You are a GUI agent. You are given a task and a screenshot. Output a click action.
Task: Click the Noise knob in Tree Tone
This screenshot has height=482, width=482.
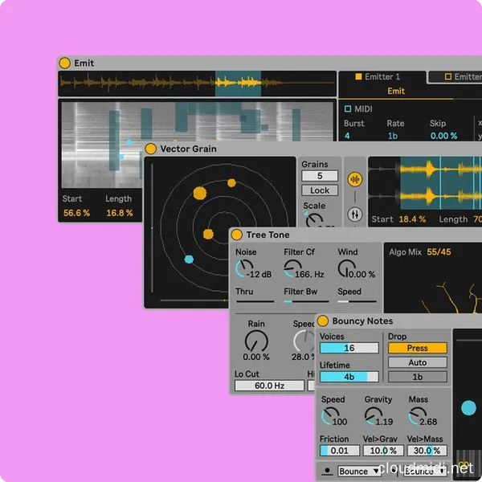click(244, 270)
